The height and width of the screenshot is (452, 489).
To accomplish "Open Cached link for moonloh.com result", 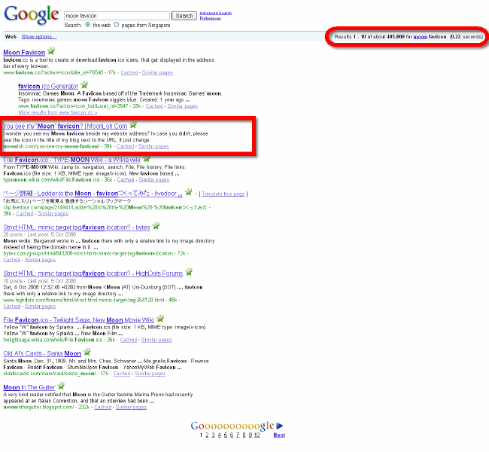I will 125,146.
